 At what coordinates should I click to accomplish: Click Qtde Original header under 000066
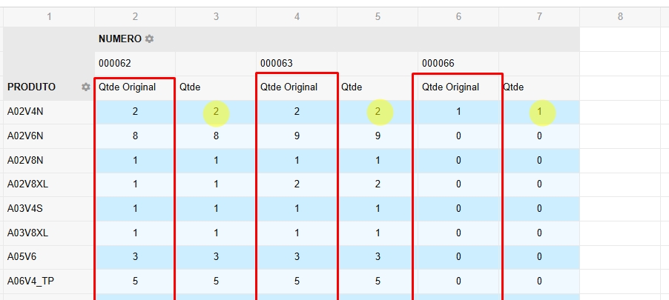451,87
